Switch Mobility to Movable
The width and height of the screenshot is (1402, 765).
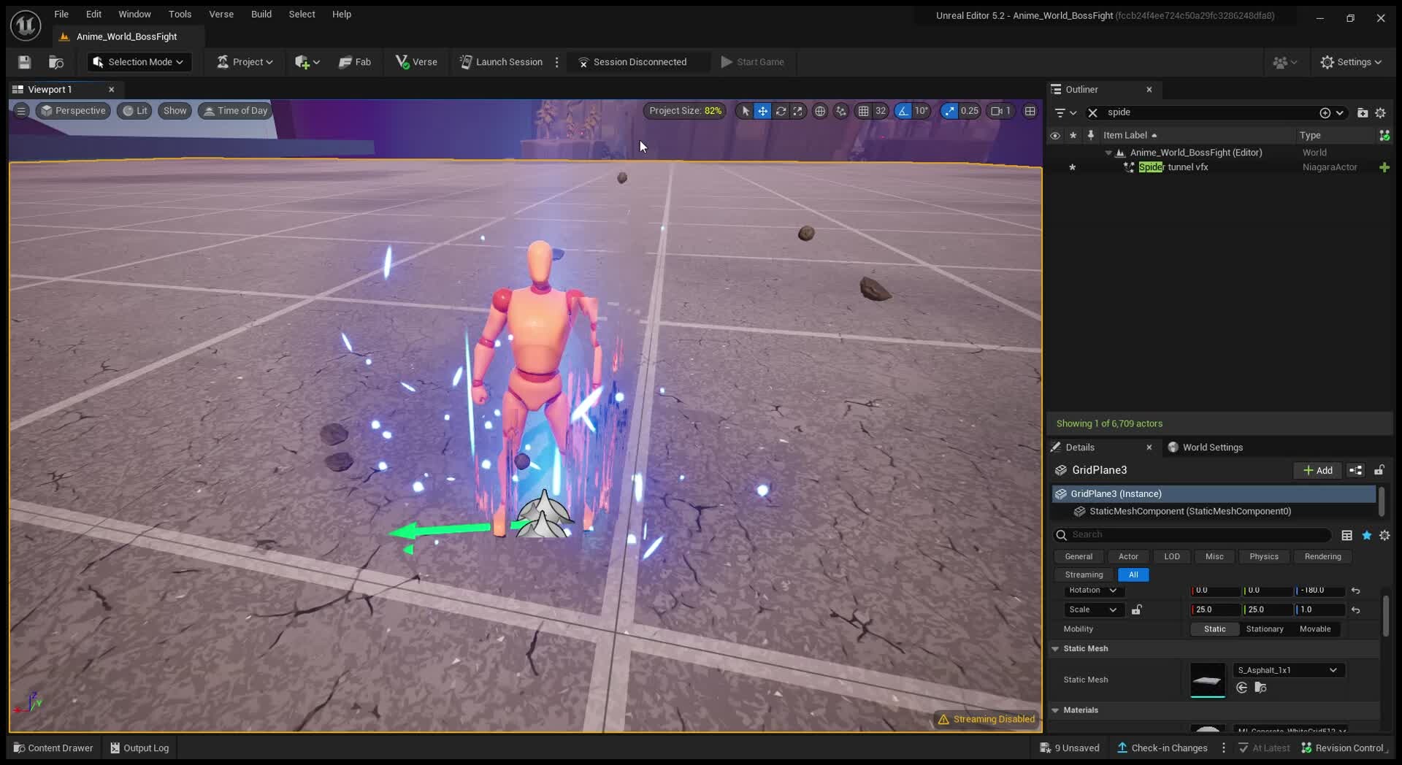[1315, 628]
